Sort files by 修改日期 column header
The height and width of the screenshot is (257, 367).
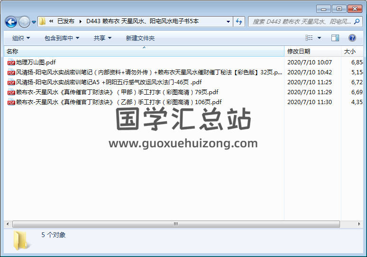[312, 52]
